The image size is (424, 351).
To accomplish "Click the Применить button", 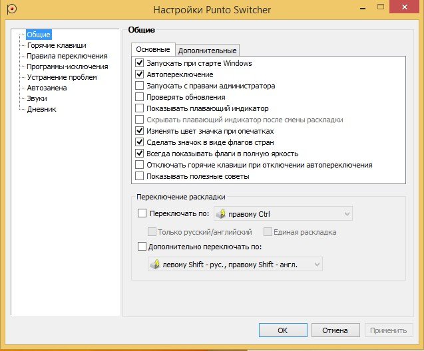I will point(389,330).
